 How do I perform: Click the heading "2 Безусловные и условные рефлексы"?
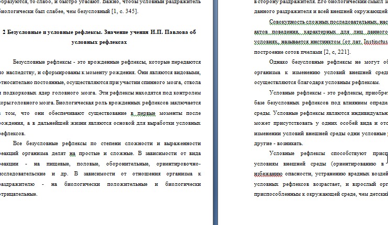click(x=58, y=32)
